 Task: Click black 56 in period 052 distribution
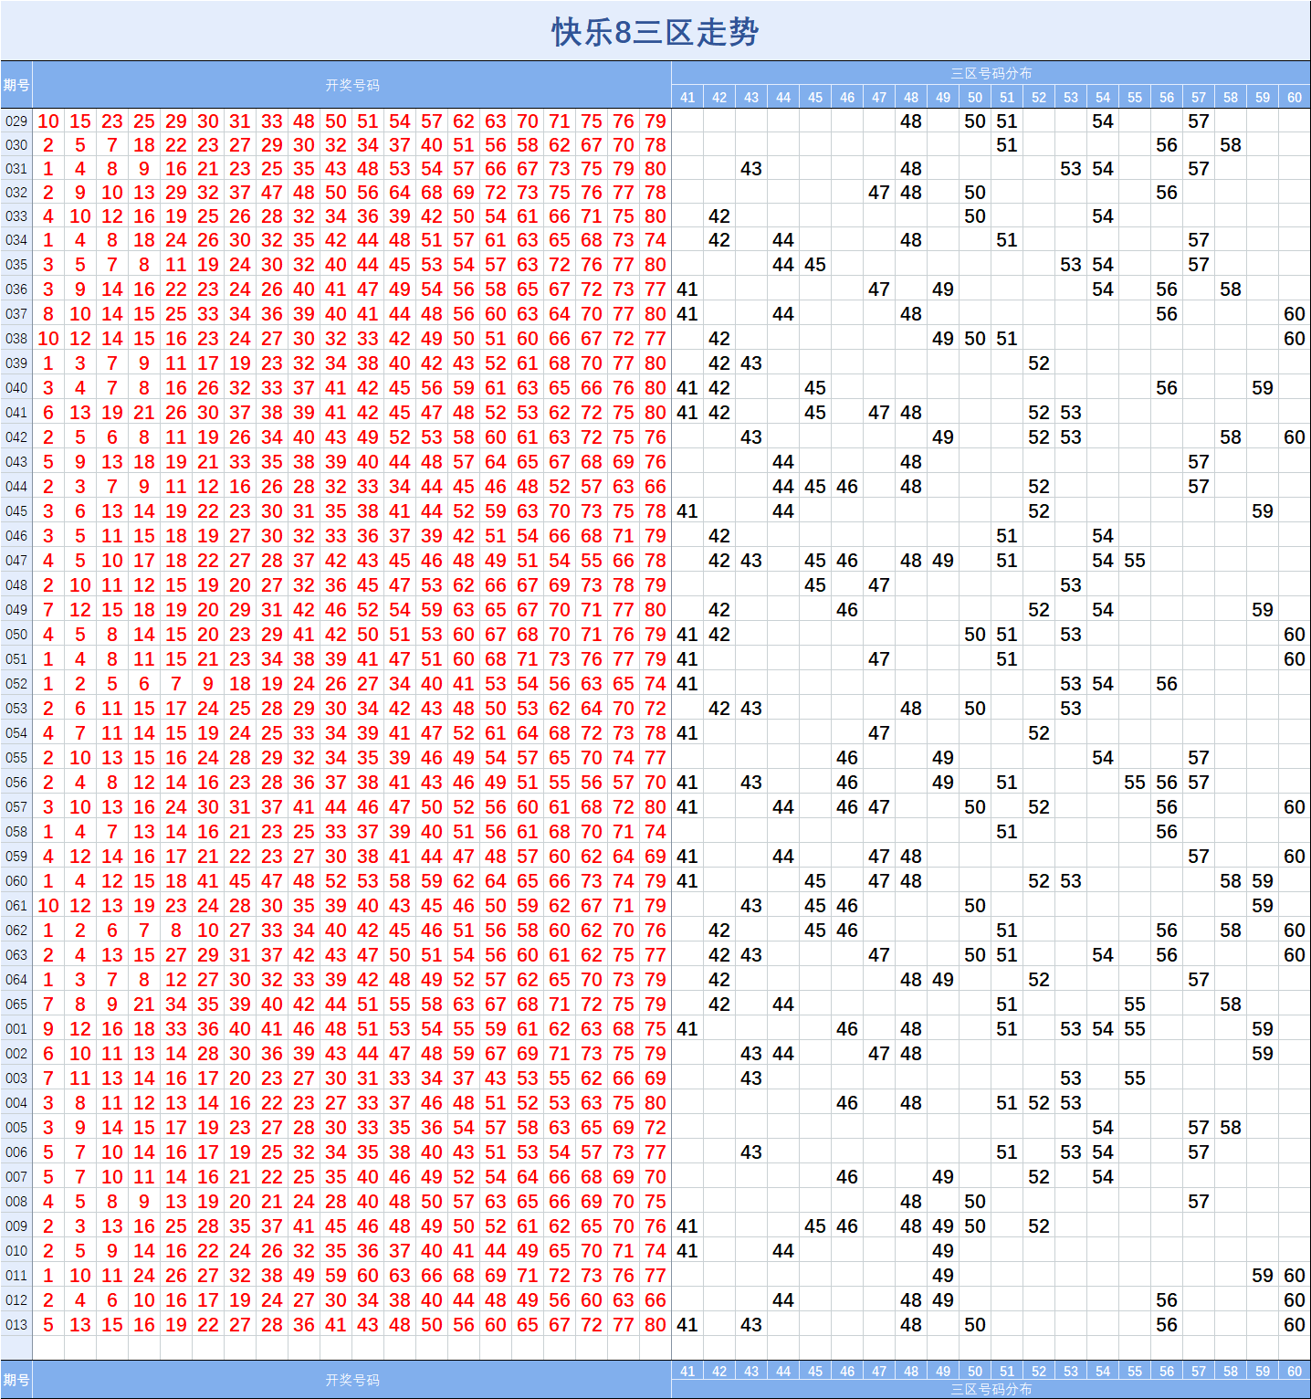coord(1167,684)
